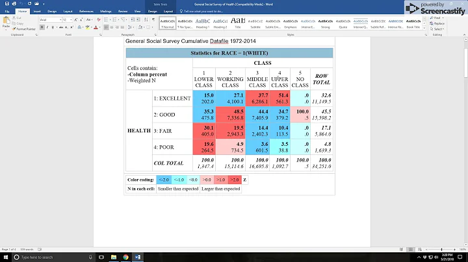This screenshot has height=262, width=468.
Task: Click the Shading paint bucket icon
Action: pyautogui.click(x=140, y=27)
